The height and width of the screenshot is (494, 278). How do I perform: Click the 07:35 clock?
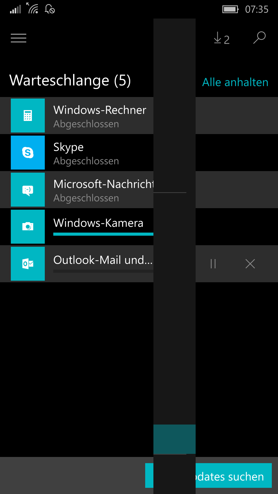click(257, 10)
